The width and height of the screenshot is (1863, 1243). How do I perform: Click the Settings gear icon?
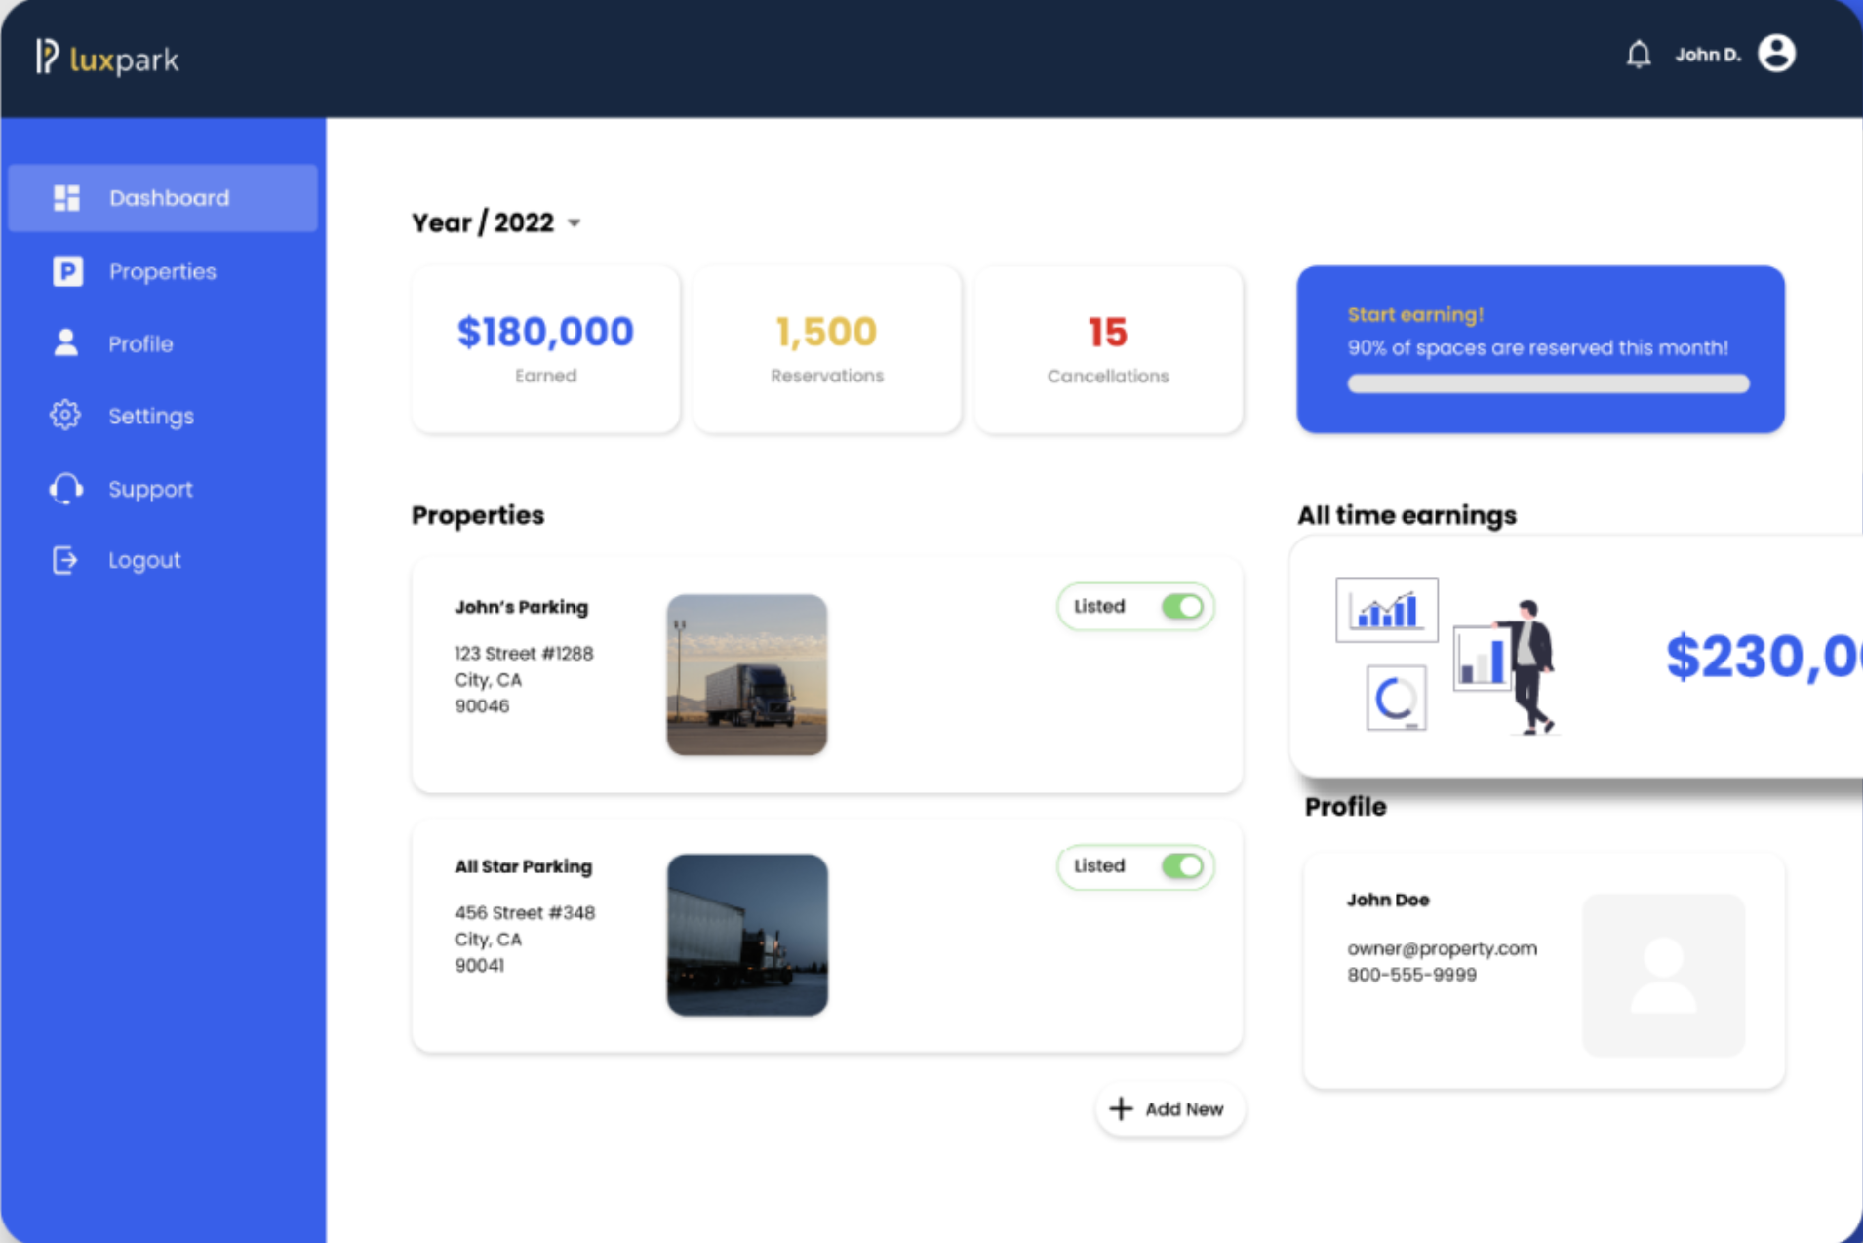[65, 416]
